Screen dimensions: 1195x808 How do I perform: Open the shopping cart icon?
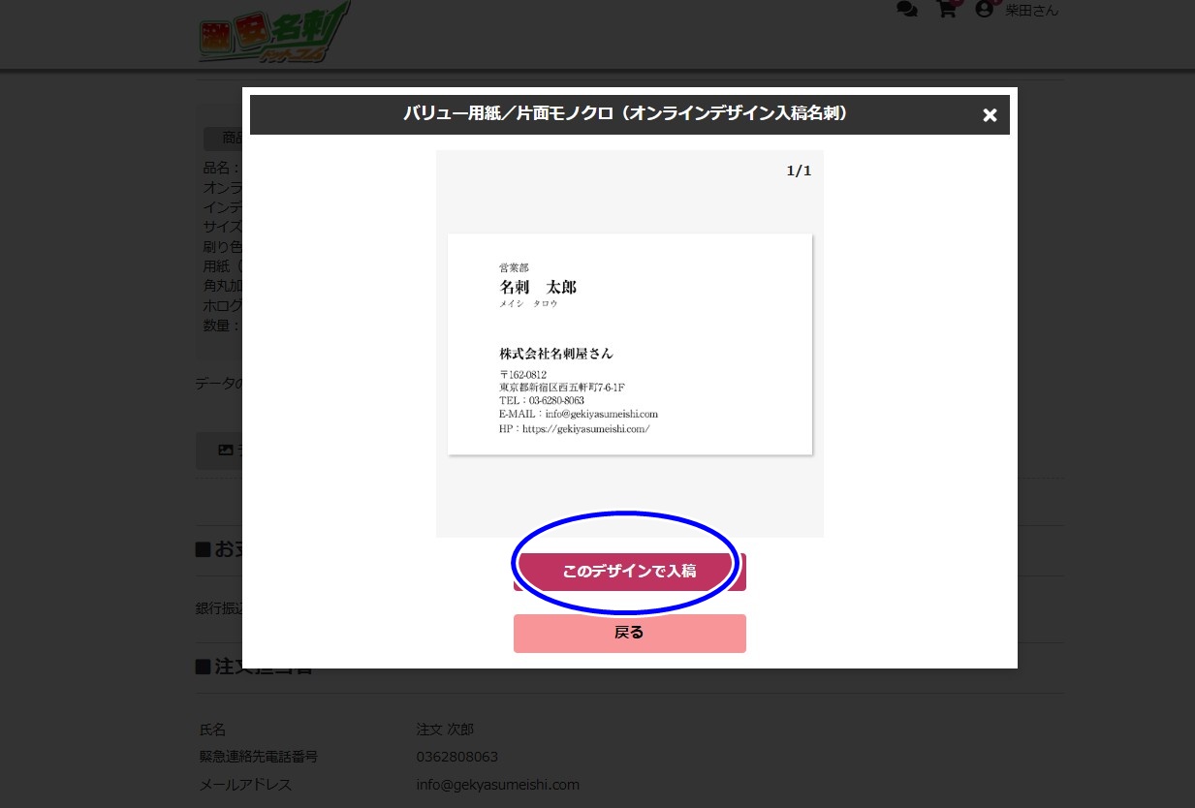946,10
